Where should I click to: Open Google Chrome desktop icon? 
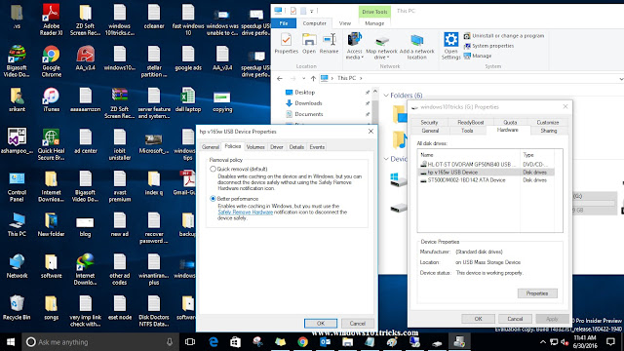(x=51, y=60)
